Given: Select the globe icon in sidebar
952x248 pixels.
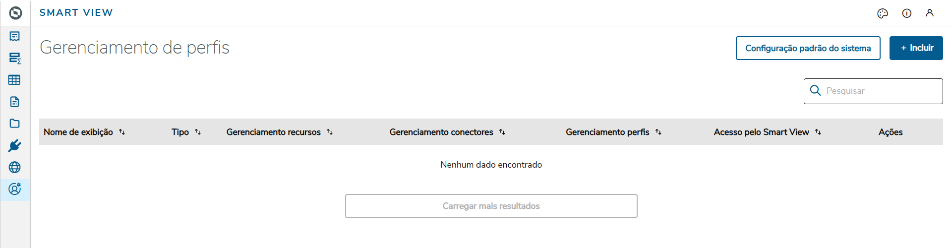Looking at the screenshot, I should [x=15, y=167].
